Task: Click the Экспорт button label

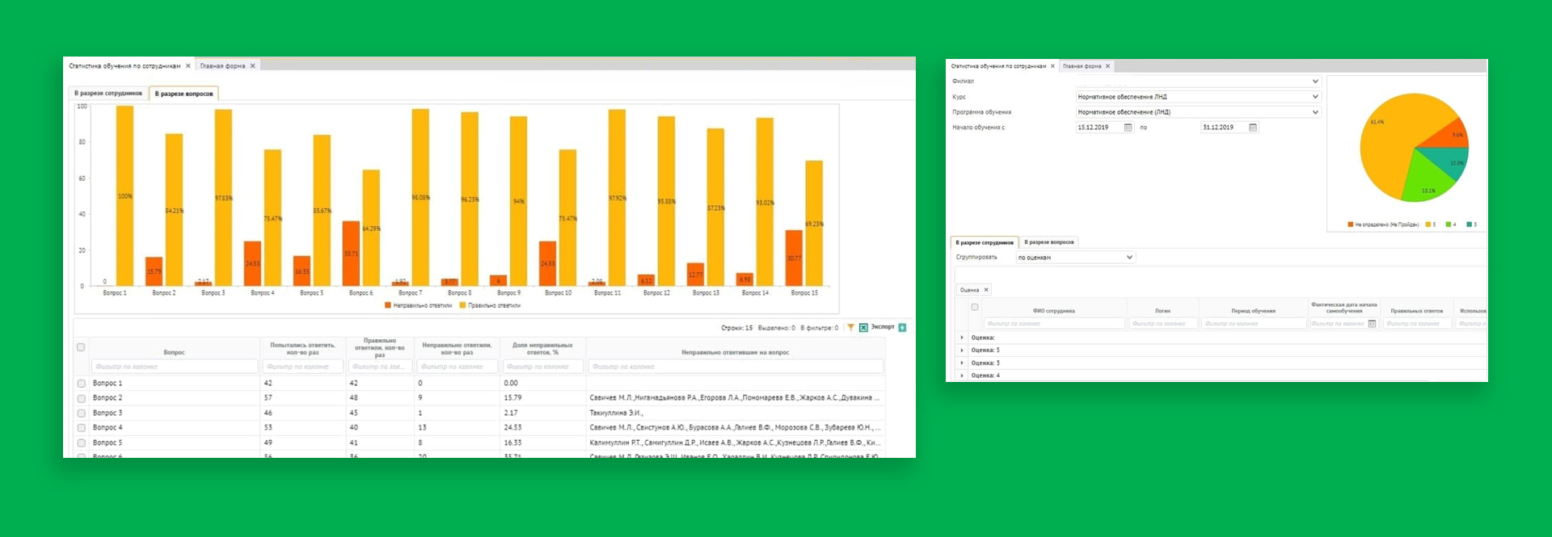Action: (882, 327)
